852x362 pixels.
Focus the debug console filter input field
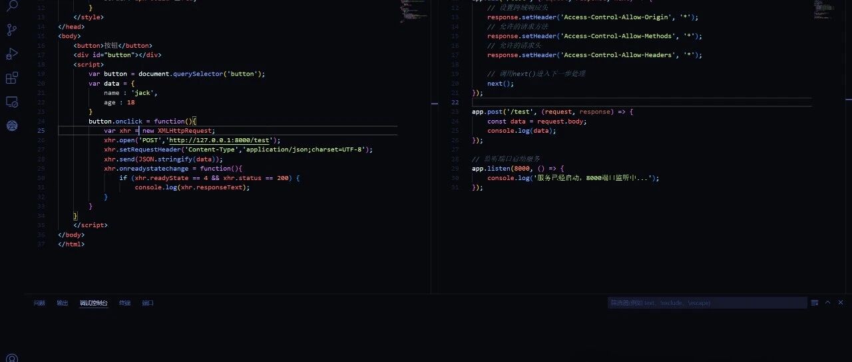(708, 303)
